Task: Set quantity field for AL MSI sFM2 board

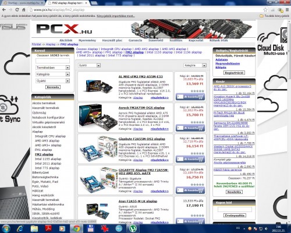Action: [180, 97]
